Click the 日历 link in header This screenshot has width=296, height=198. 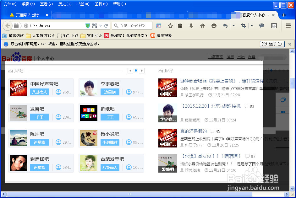click(241, 57)
